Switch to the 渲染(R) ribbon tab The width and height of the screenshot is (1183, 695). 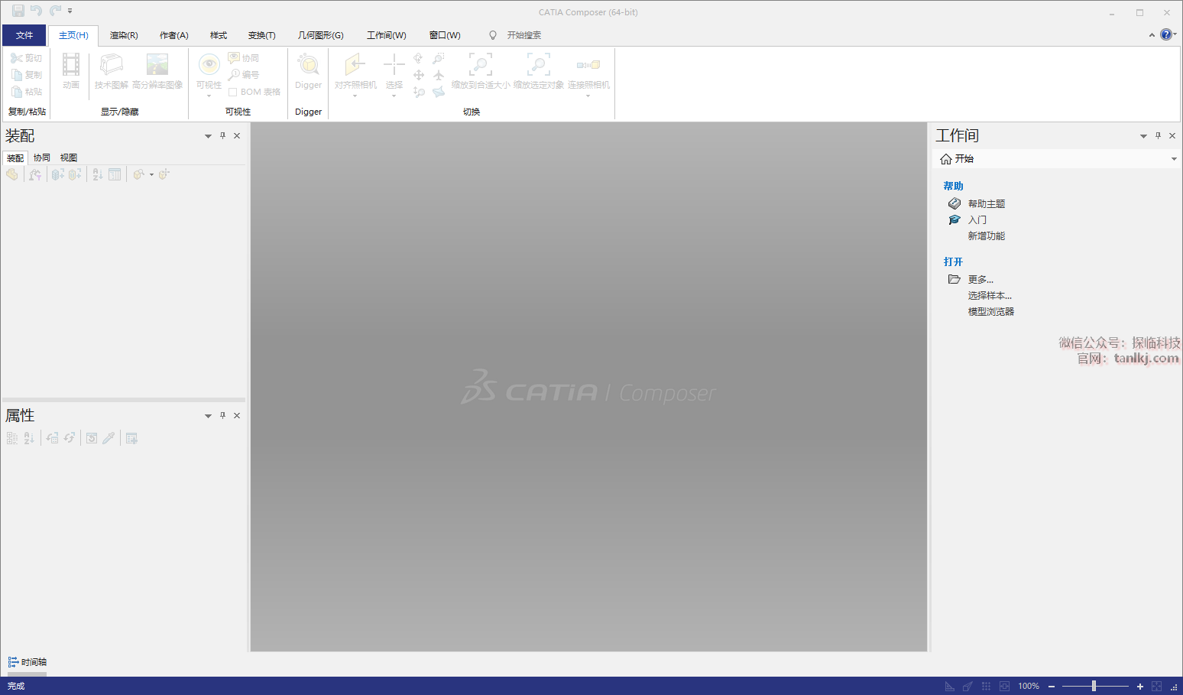[x=124, y=35]
